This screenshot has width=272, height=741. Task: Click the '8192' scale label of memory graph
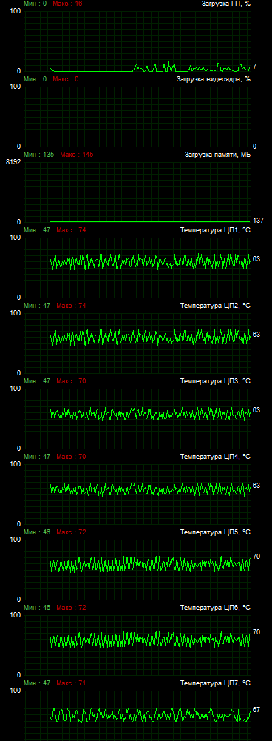coord(13,161)
